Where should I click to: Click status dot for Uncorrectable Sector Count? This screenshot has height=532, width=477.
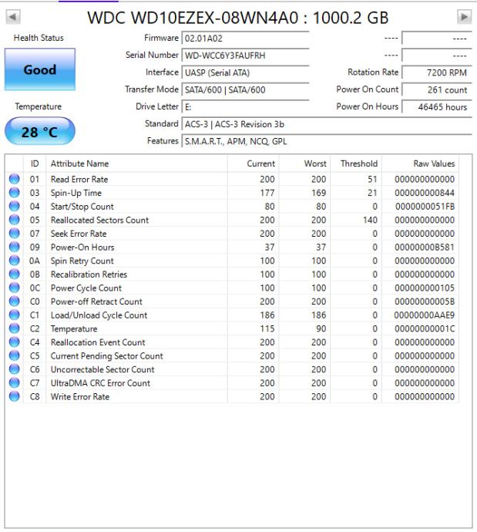tap(14, 369)
